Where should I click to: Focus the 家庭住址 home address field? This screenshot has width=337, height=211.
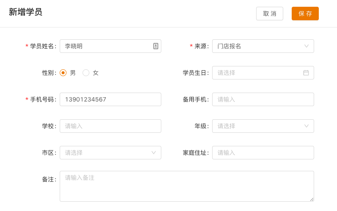(x=263, y=153)
